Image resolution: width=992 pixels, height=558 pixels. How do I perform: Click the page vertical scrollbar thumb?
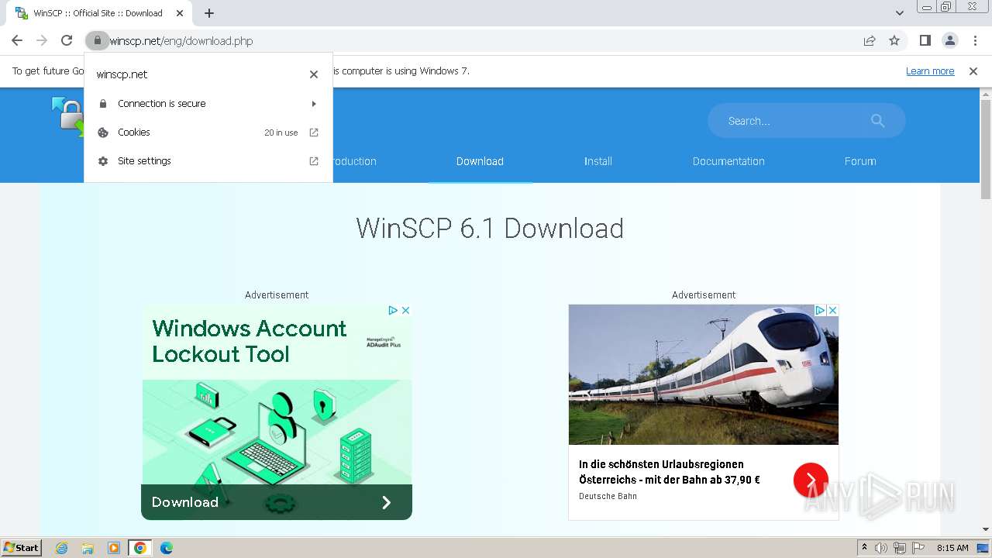click(x=986, y=149)
